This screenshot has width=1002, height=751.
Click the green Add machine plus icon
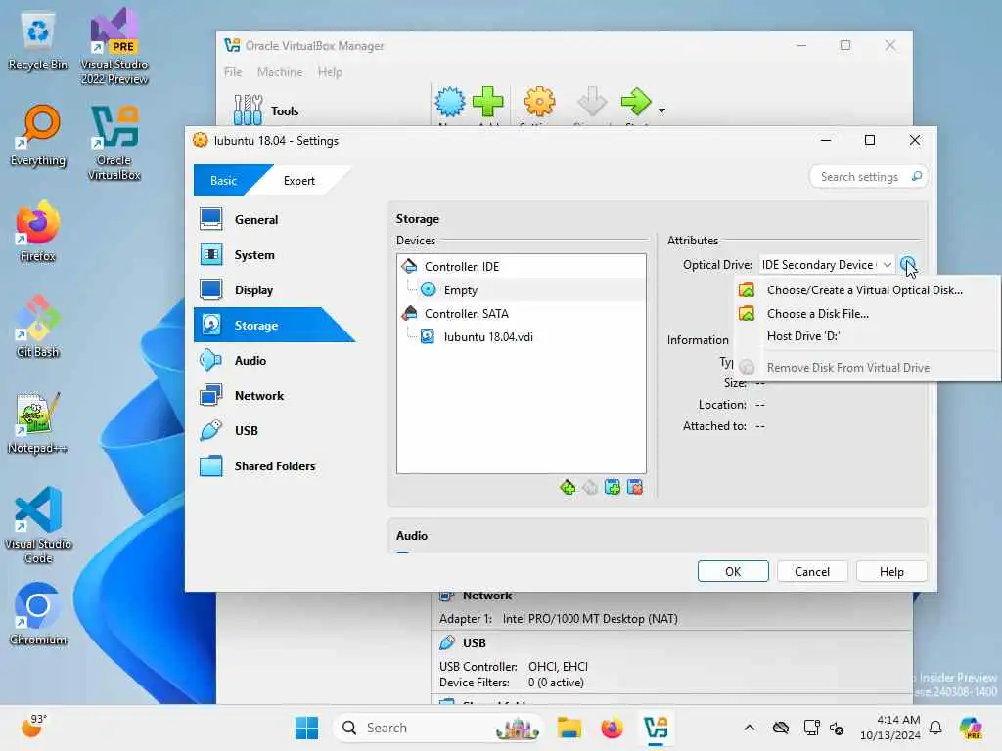click(488, 102)
